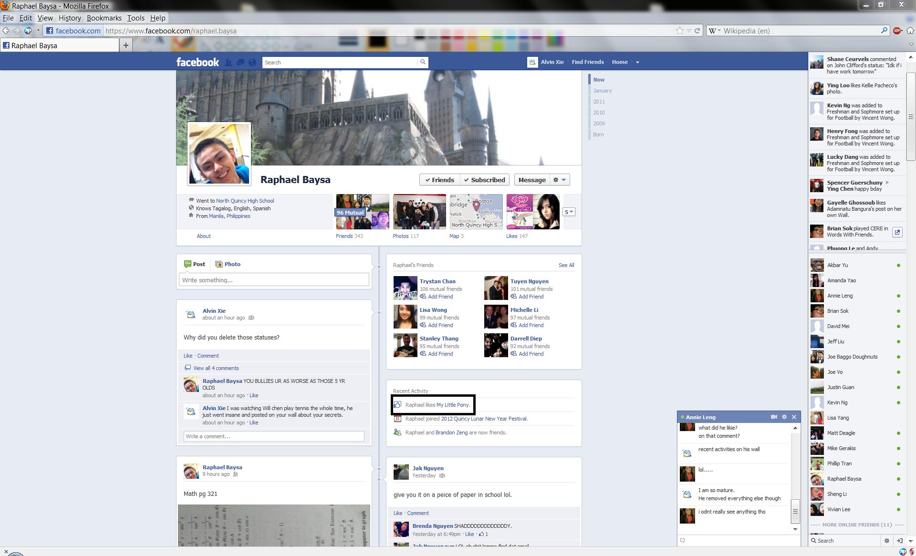This screenshot has height=556, width=916.
Task: Open the Photos 117 thumbnail
Action: (x=419, y=212)
